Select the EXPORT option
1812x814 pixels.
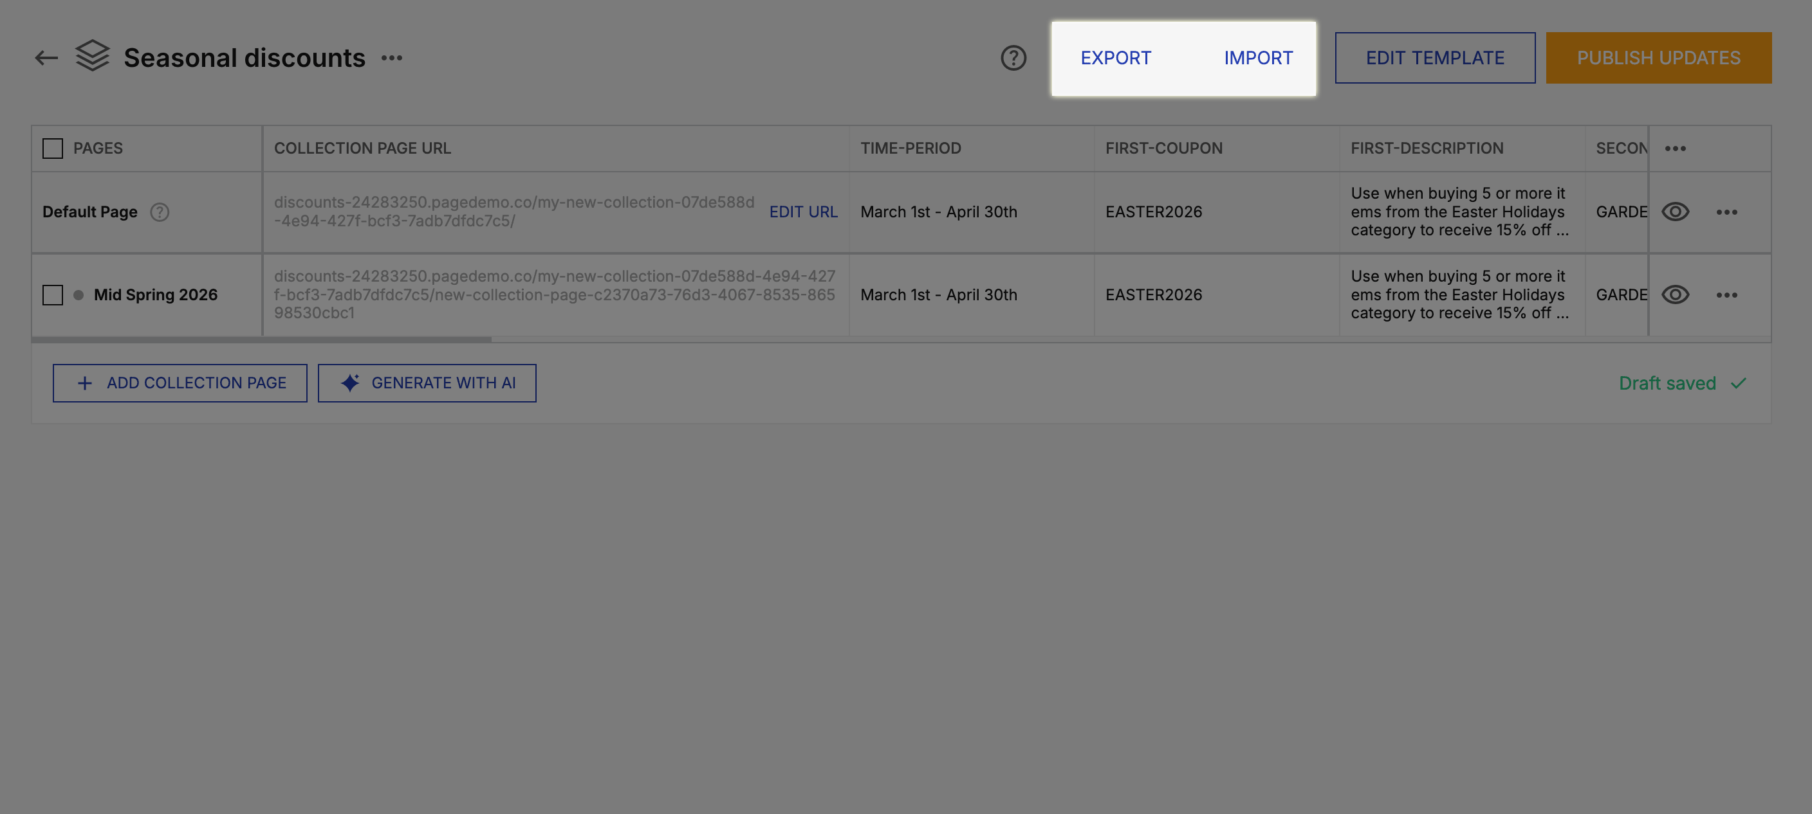click(1116, 58)
